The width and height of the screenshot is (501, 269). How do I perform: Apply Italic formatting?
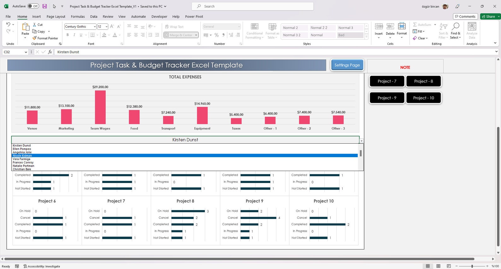tap(74, 35)
